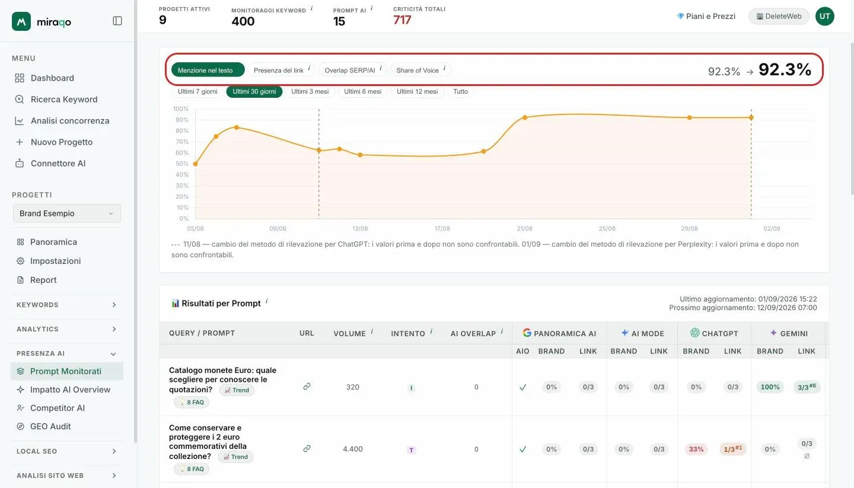The width and height of the screenshot is (854, 488).
Task: Collapse the PRESENZA AI sidebar section
Action: (x=67, y=353)
